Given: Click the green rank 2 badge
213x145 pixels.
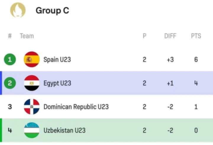Looking at the screenshot, I should pyautogui.click(x=10, y=83).
